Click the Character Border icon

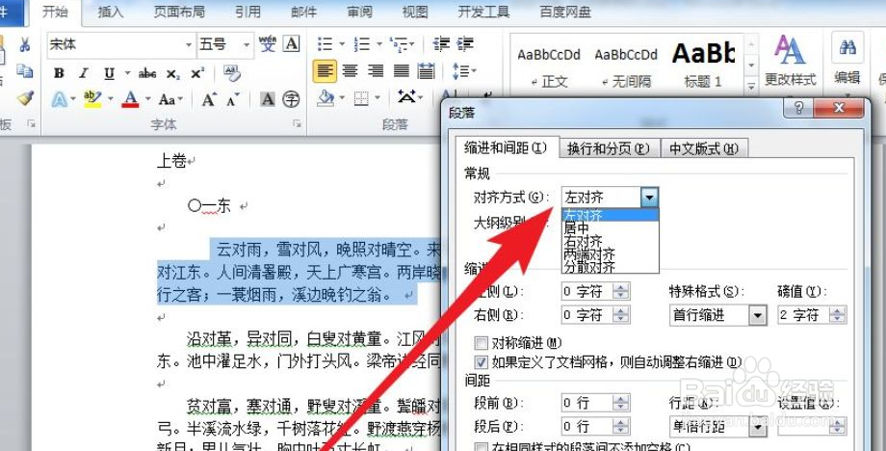click(x=291, y=43)
